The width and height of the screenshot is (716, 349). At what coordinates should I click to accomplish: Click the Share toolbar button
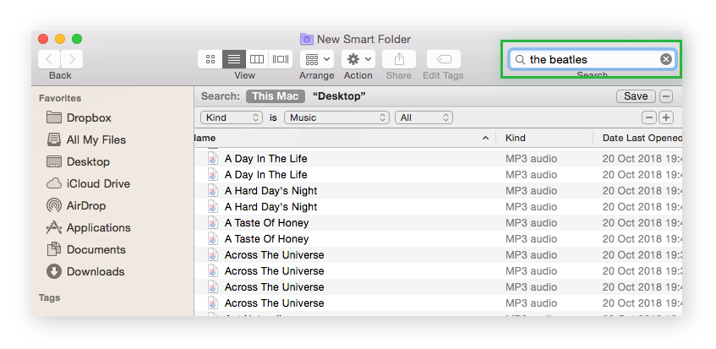point(399,59)
